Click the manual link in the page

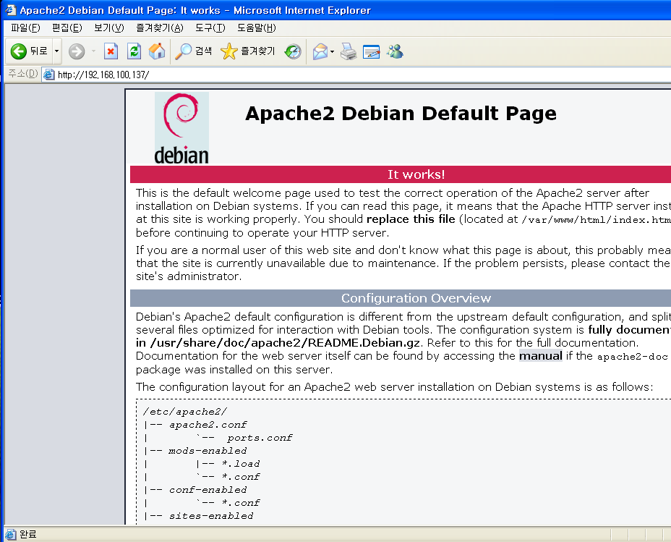540,356
